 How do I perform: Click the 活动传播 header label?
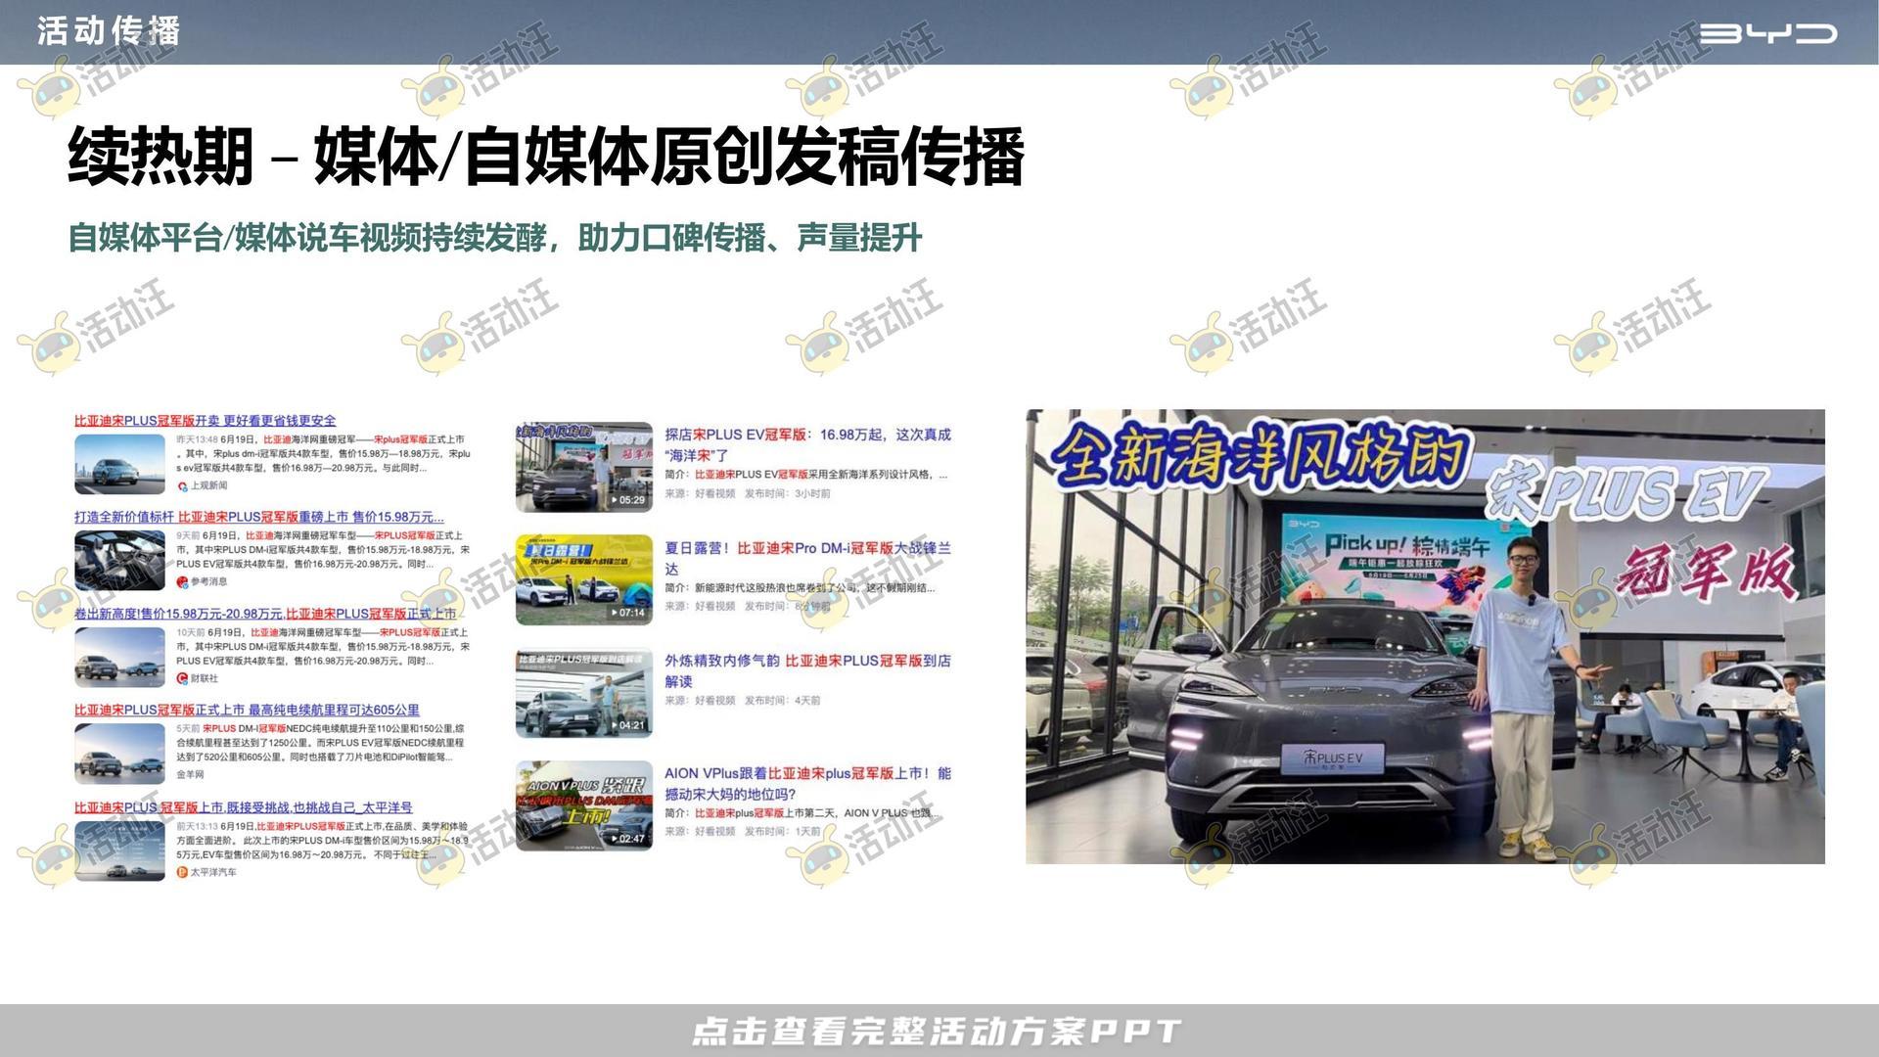point(110,31)
